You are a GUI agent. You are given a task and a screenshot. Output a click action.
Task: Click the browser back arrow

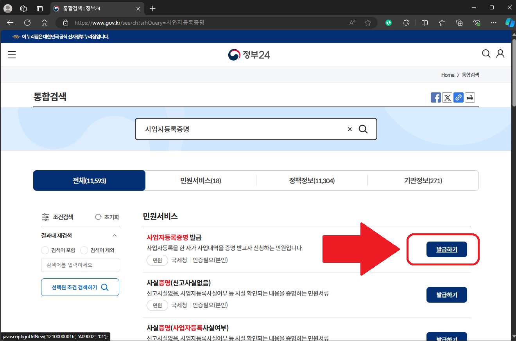click(x=10, y=23)
